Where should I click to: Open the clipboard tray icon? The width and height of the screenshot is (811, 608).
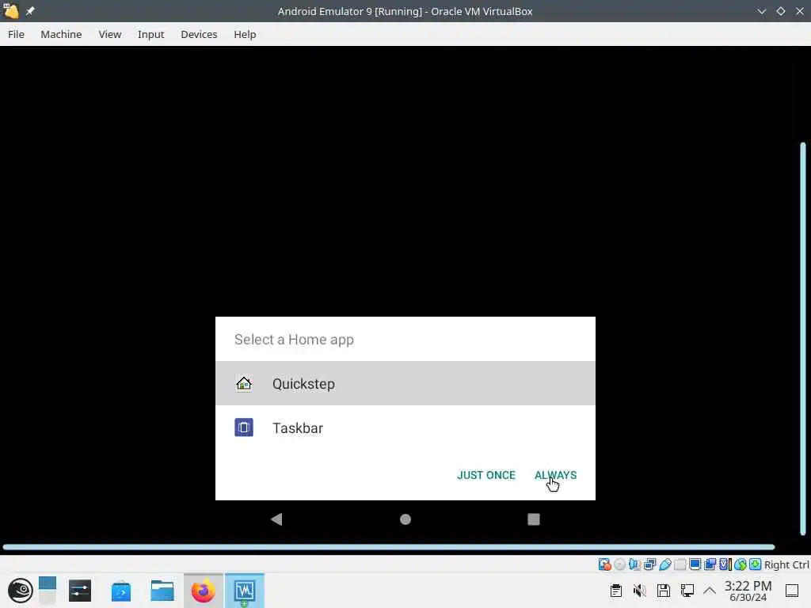(615, 591)
